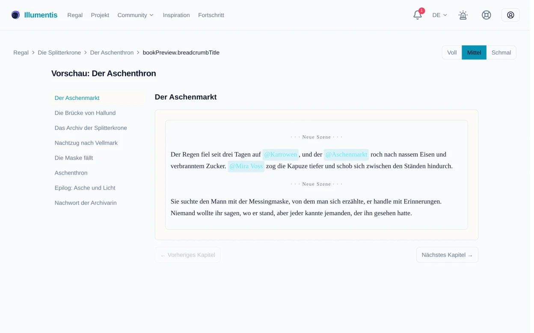Select chapter Nachtzug nach Vellmark
The width and height of the screenshot is (534, 333).
pyautogui.click(x=98, y=143)
